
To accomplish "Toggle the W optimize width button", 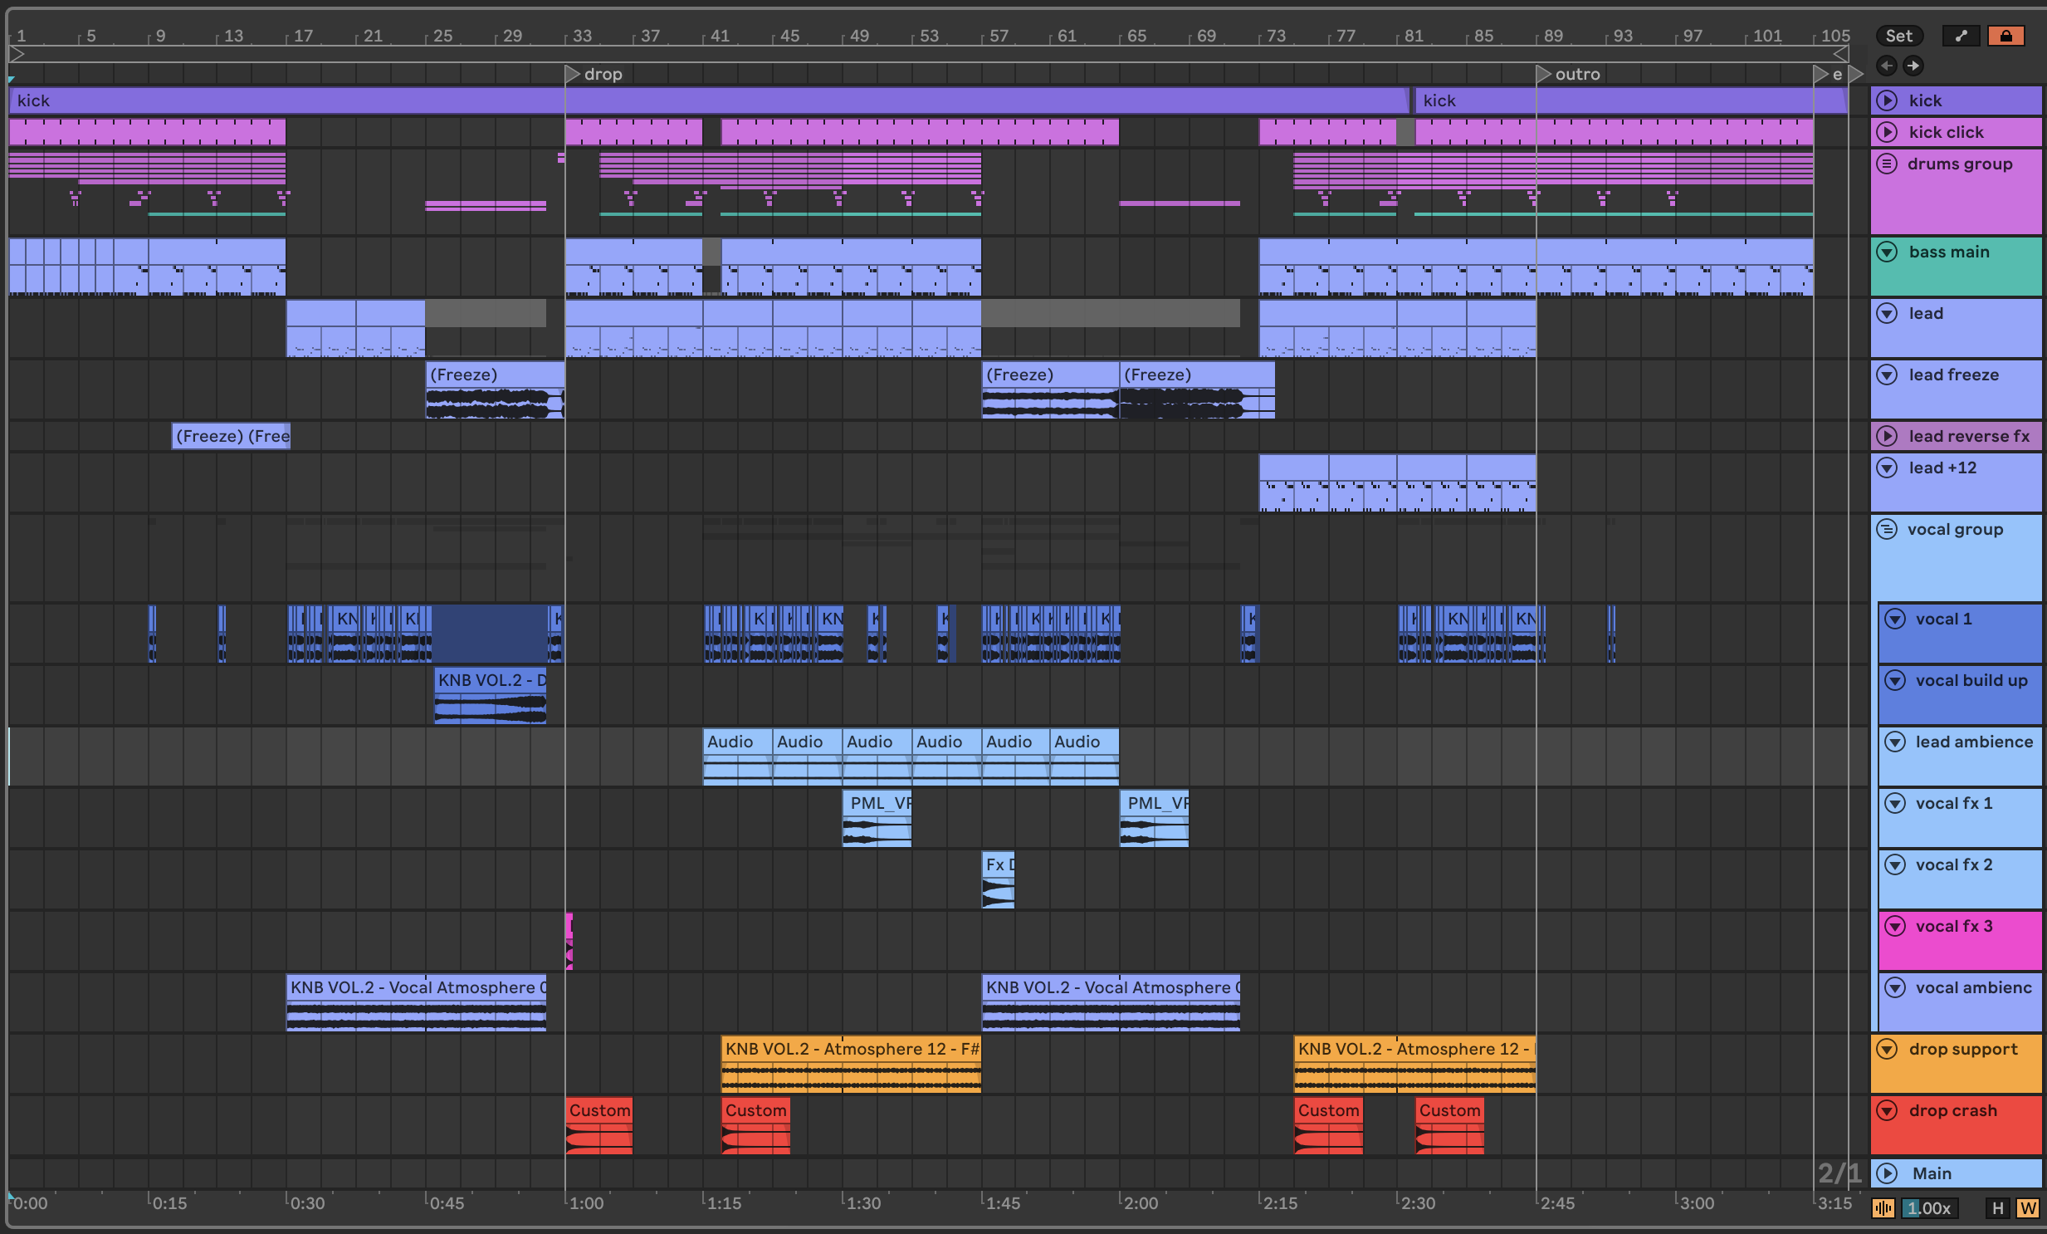I will click(2027, 1208).
